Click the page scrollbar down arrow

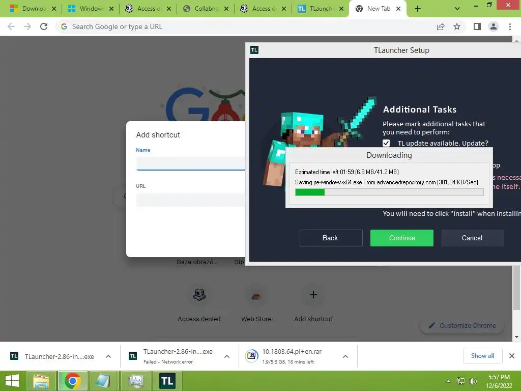(516, 337)
